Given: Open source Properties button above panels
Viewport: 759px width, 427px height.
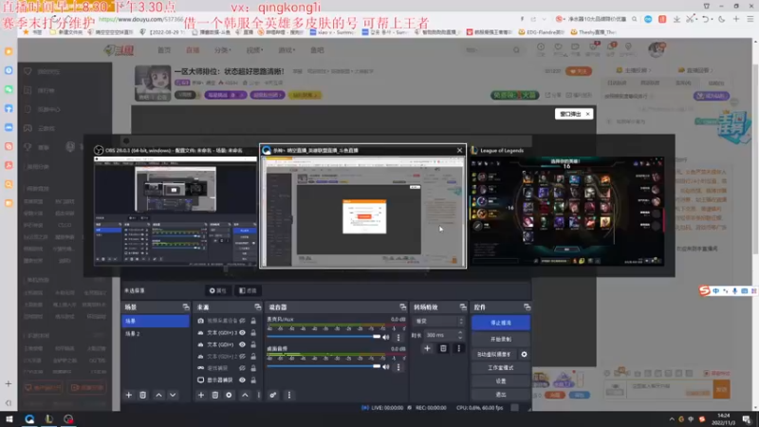Looking at the screenshot, I should (218, 290).
